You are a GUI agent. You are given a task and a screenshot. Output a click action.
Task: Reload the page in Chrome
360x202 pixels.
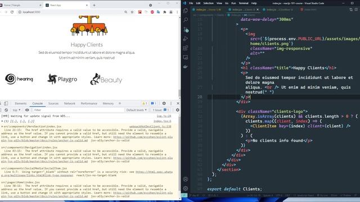[12, 12]
